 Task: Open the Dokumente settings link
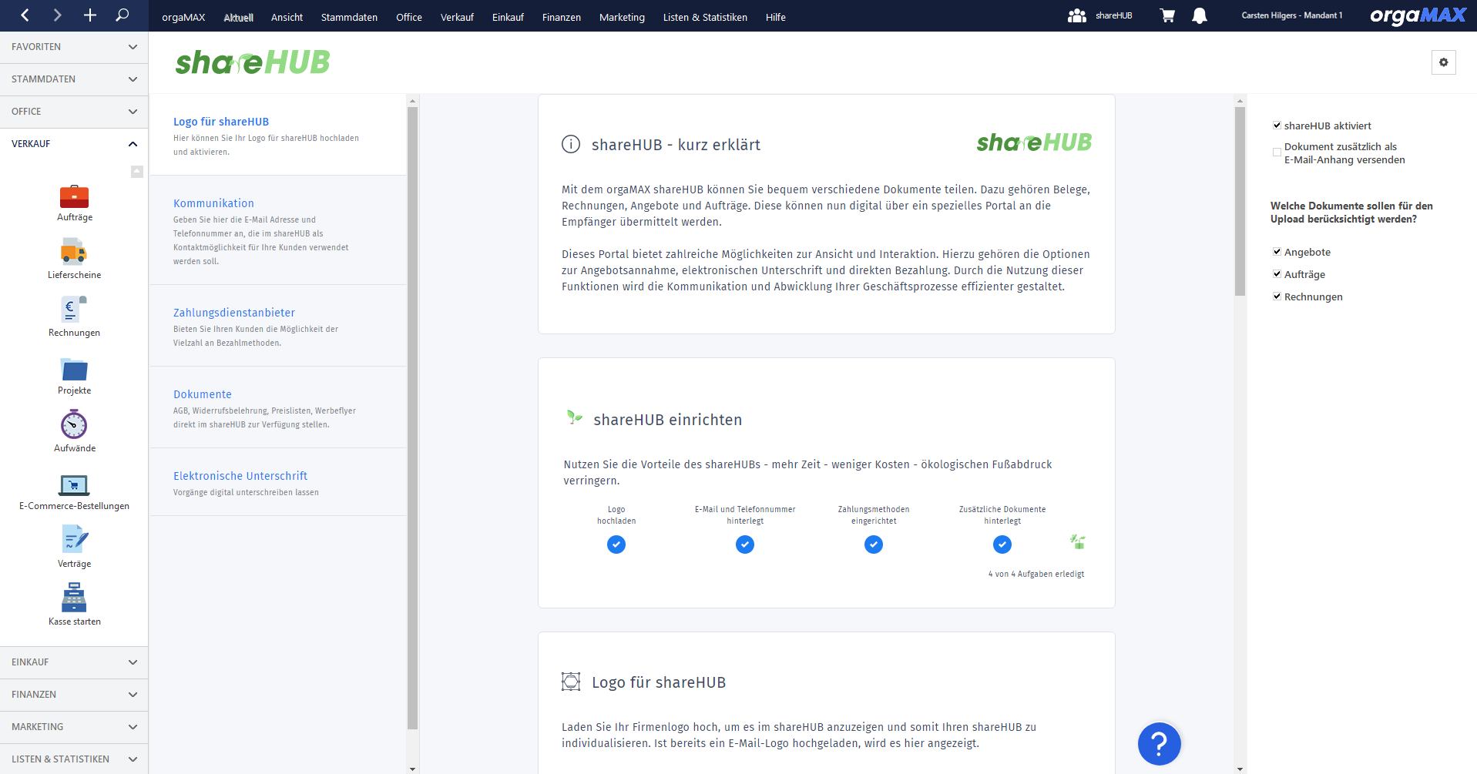[x=203, y=394]
